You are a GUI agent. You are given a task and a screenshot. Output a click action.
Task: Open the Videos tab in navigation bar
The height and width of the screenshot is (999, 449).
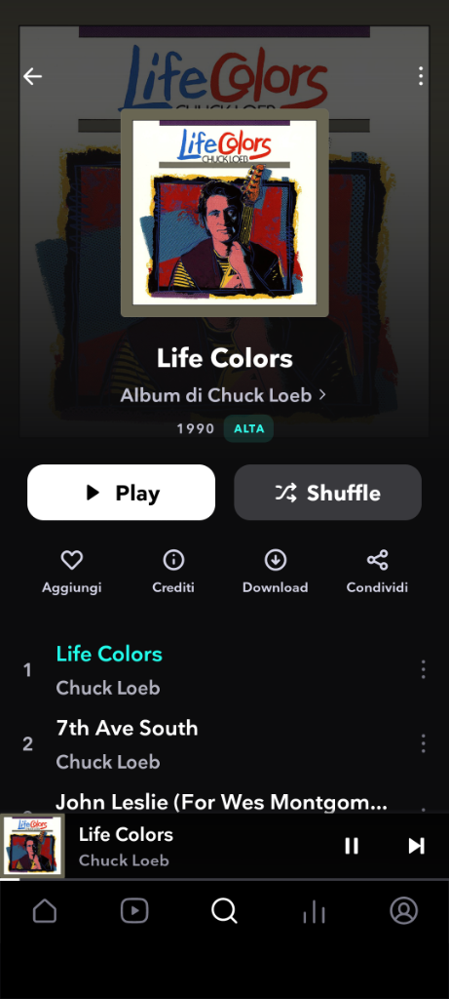[134, 911]
